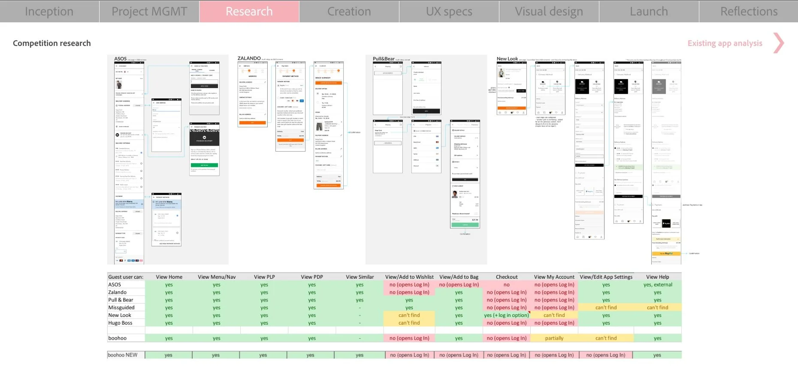Select the View Similar column header
Image resolution: width=798 pixels, height=368 pixels.
pyautogui.click(x=360, y=277)
